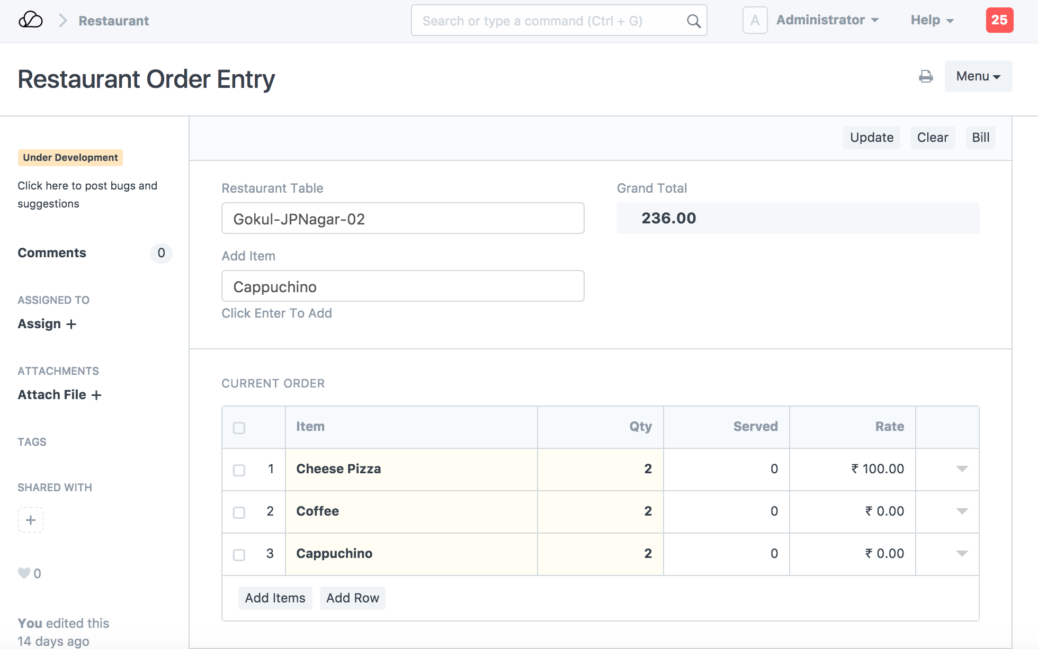Viewport: 1038px width, 649px height.
Task: Click the Add Row button
Action: point(353,598)
